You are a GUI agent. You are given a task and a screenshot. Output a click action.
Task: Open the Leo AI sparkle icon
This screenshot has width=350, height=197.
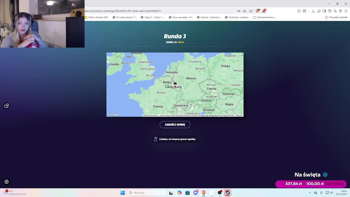[335, 11]
